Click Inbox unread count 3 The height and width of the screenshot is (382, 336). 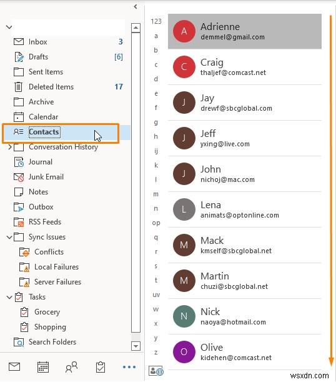(121, 42)
